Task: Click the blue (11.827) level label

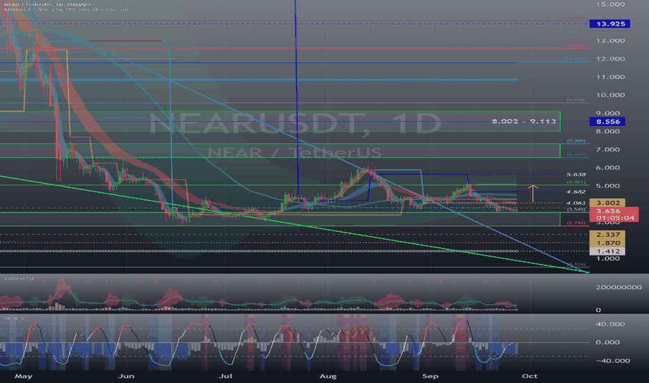Action: click(x=575, y=58)
